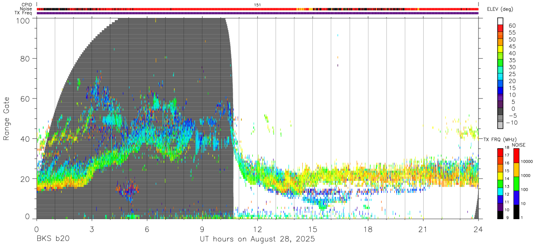The height and width of the screenshot is (248, 538).
Task: Click the red 55–60 degree elevation color segment
Action: point(500,28)
